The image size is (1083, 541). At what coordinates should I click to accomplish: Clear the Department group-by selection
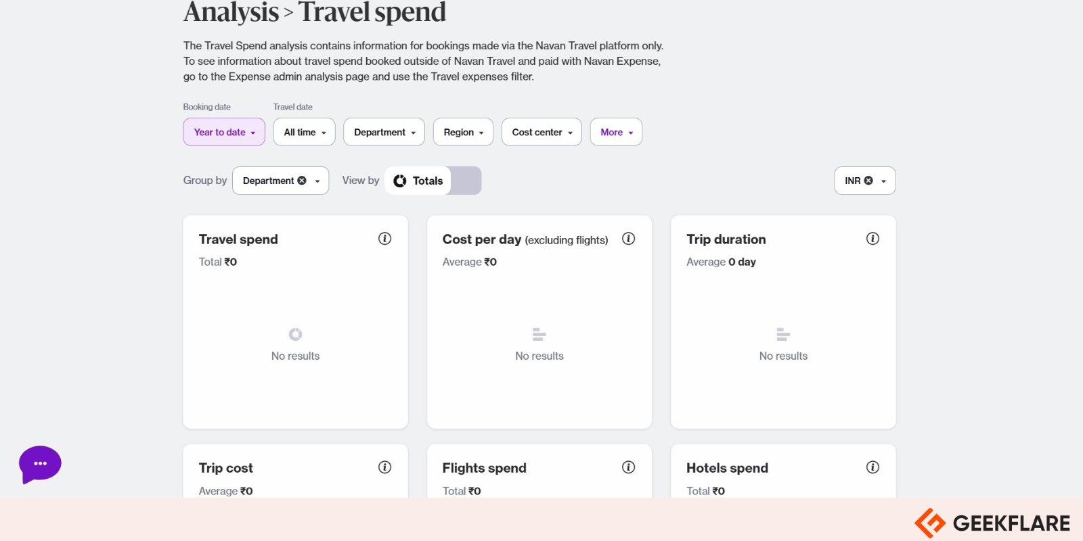point(302,181)
